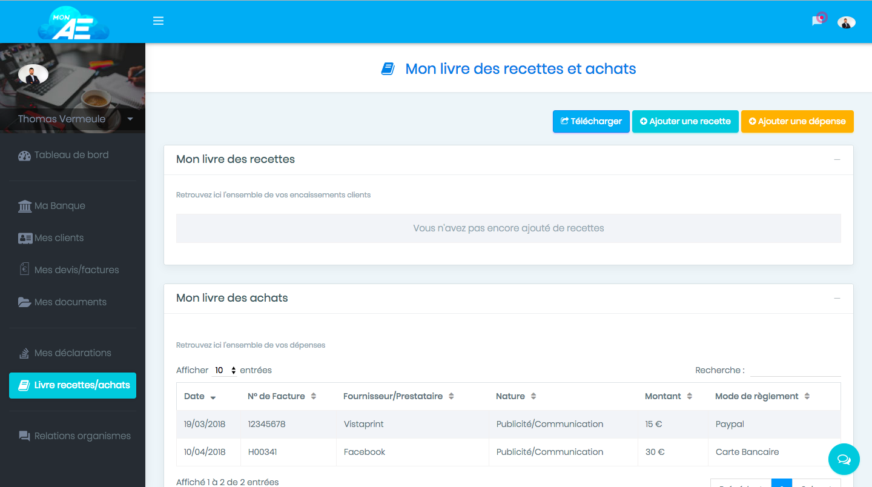Click Ajouter une recette button

click(x=685, y=121)
